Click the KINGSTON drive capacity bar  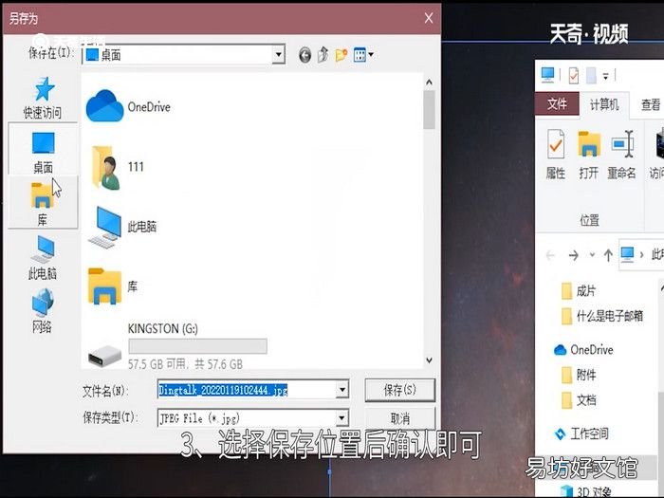point(197,346)
